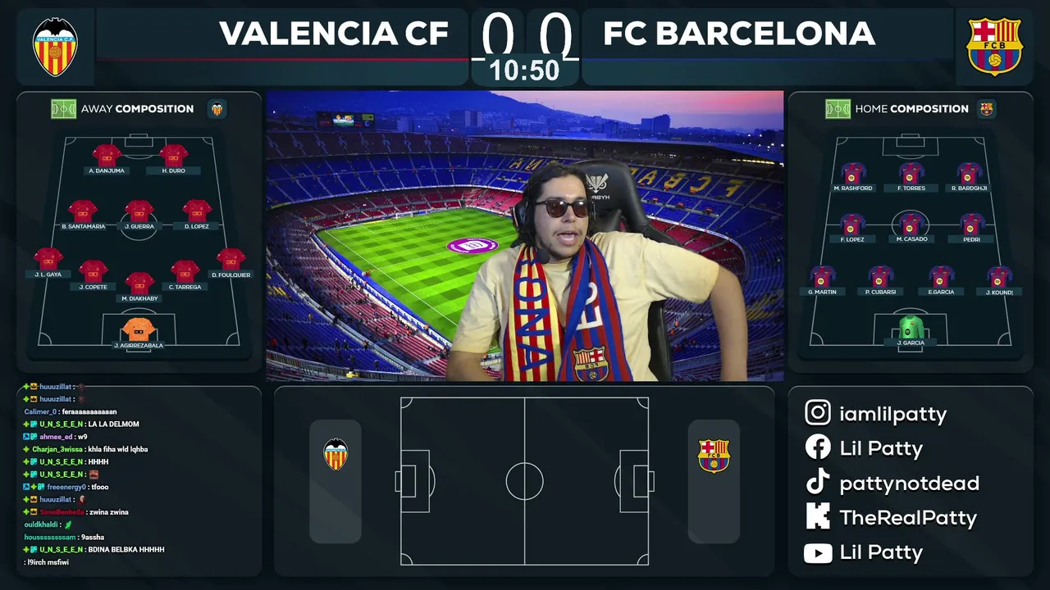This screenshot has width=1050, height=590.
Task: Click the Facebook icon beside Lil Patty
Action: coord(818,447)
